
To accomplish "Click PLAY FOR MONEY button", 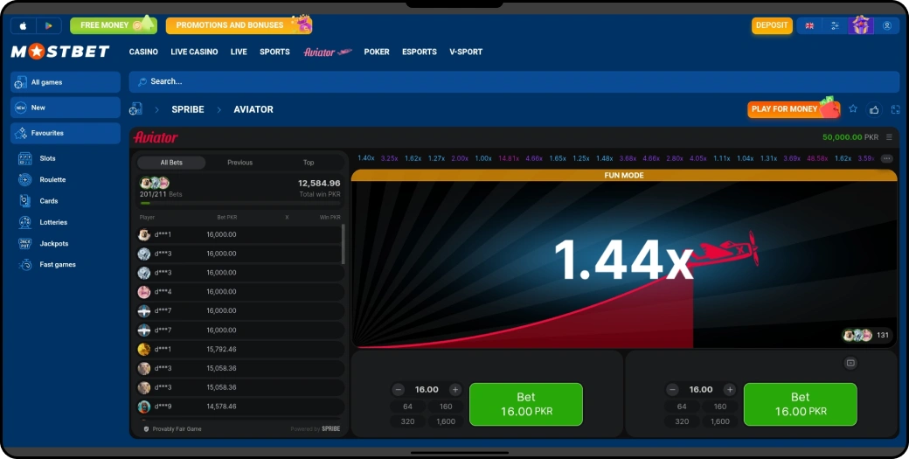I will pos(793,109).
